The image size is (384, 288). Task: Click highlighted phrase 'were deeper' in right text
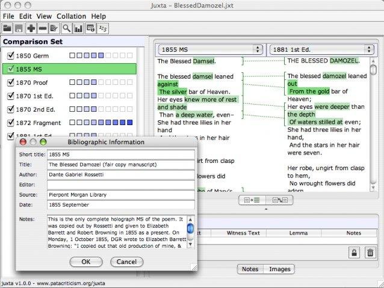pos(332,106)
